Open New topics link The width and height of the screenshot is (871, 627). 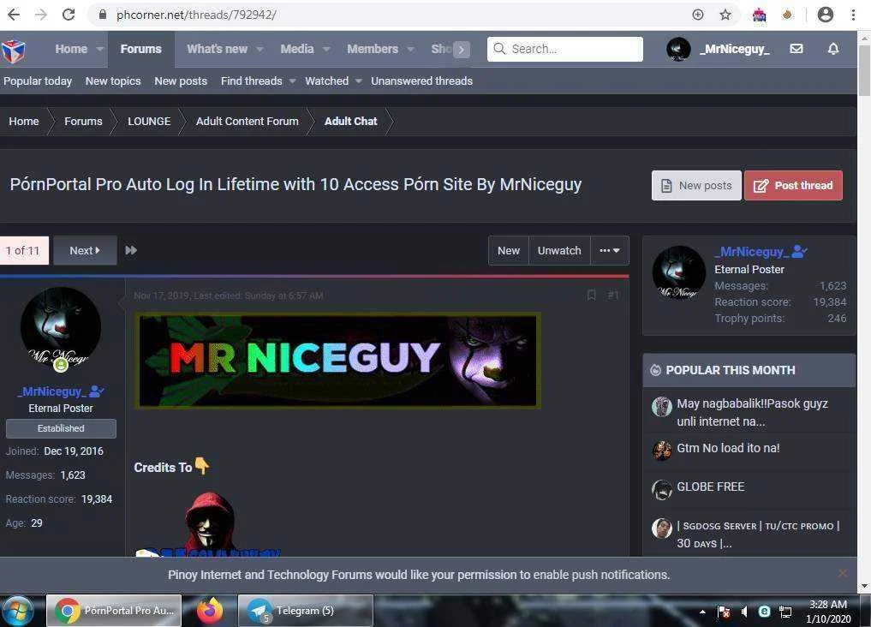click(x=113, y=81)
